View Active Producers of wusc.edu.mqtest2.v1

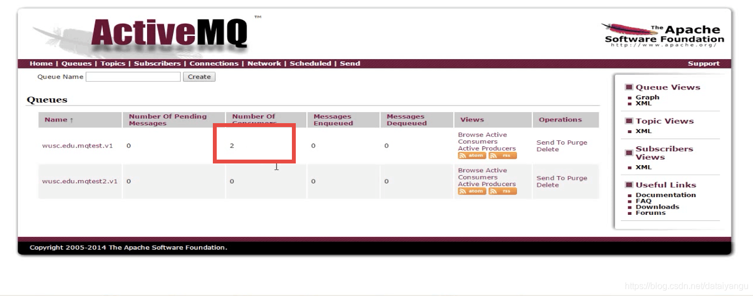(487, 184)
